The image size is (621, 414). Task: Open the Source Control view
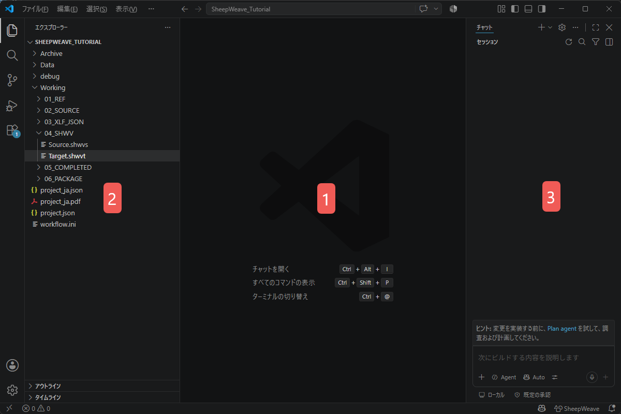click(12, 80)
